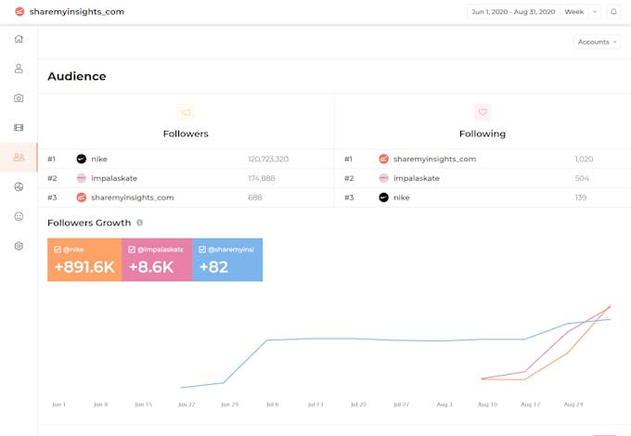Click the Aug 10 axis label
The image size is (631, 436).
pyautogui.click(x=487, y=404)
